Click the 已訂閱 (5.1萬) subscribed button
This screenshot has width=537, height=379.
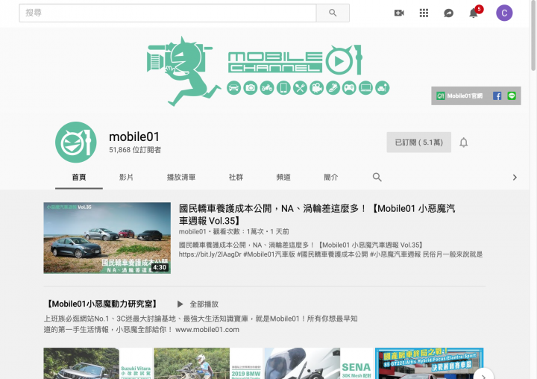(x=418, y=142)
